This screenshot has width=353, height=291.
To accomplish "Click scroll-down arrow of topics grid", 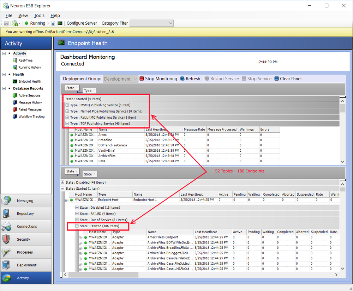I will point(343,162).
